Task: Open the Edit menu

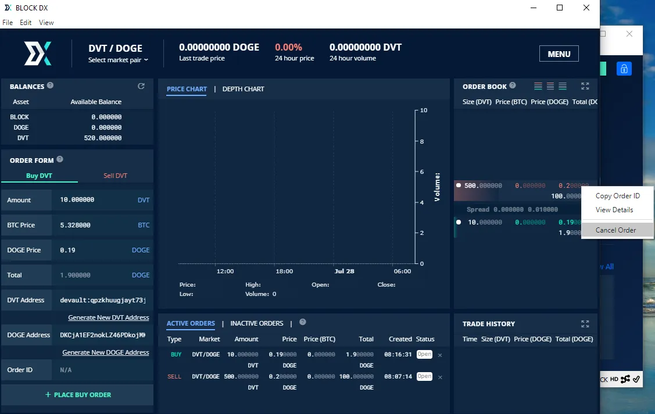Action: pos(26,23)
